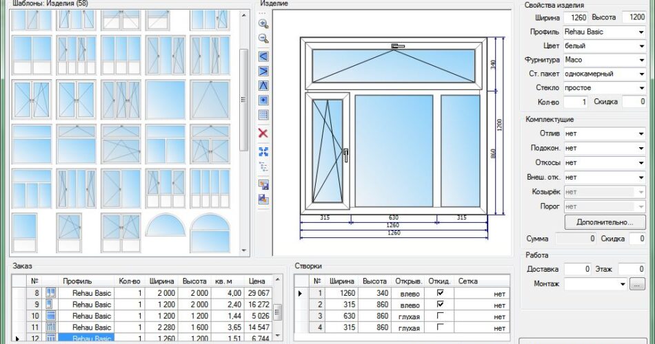
Task: Click the fit-to-view arrows icon
Action: [263, 151]
